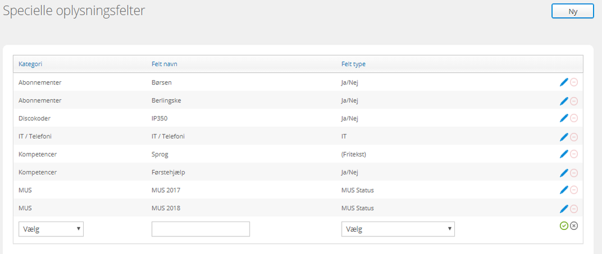602x254 pixels.
Task: Edit the IP350 row
Action: click(x=563, y=118)
